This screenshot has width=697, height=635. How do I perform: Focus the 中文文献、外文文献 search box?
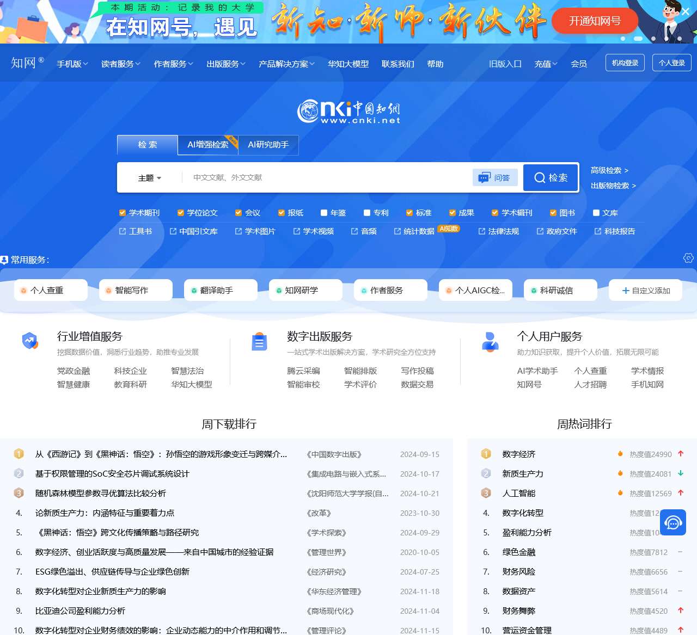click(x=327, y=177)
